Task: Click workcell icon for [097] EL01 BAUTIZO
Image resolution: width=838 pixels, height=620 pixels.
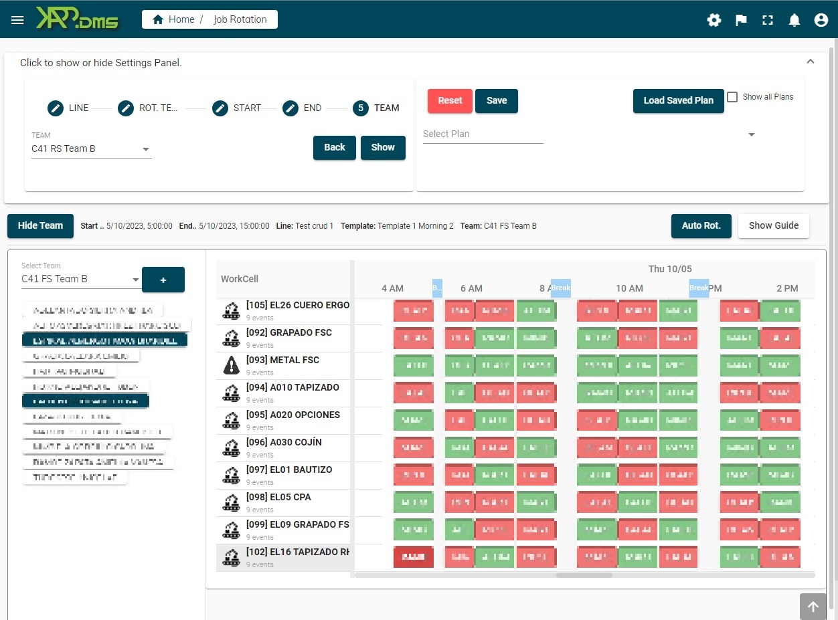Action: coord(232,476)
